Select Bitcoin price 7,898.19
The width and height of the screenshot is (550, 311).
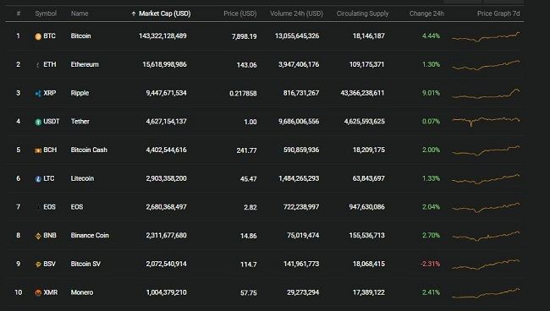tap(245, 36)
